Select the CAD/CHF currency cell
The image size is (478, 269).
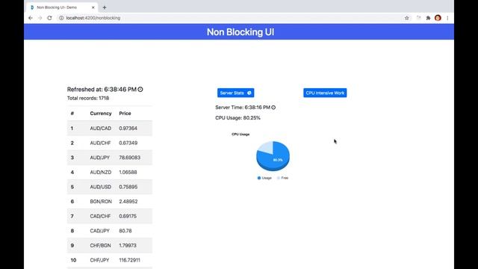coord(100,216)
